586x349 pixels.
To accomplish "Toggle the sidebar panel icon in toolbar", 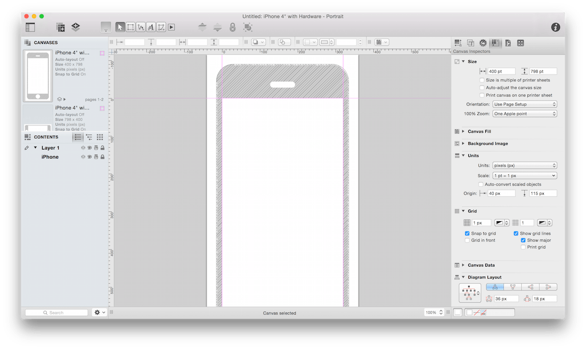I will click(30, 27).
